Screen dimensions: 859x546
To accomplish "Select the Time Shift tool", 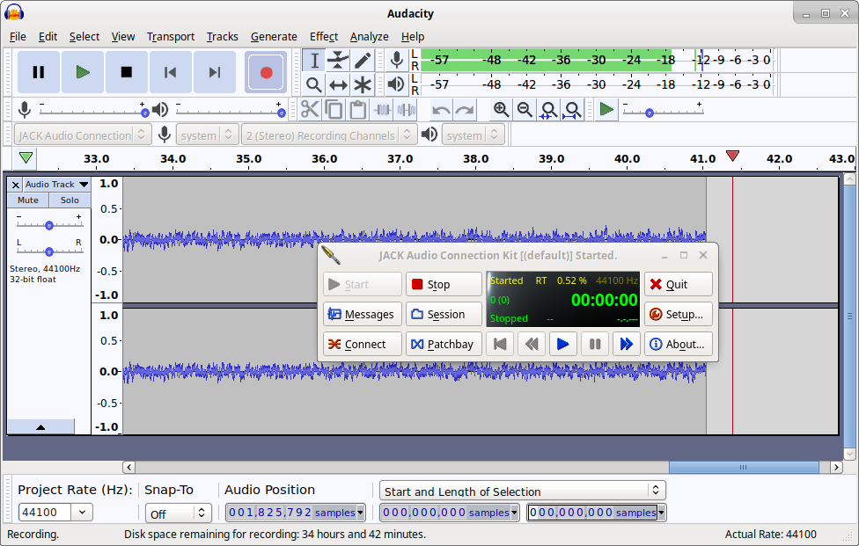I will tap(338, 84).
